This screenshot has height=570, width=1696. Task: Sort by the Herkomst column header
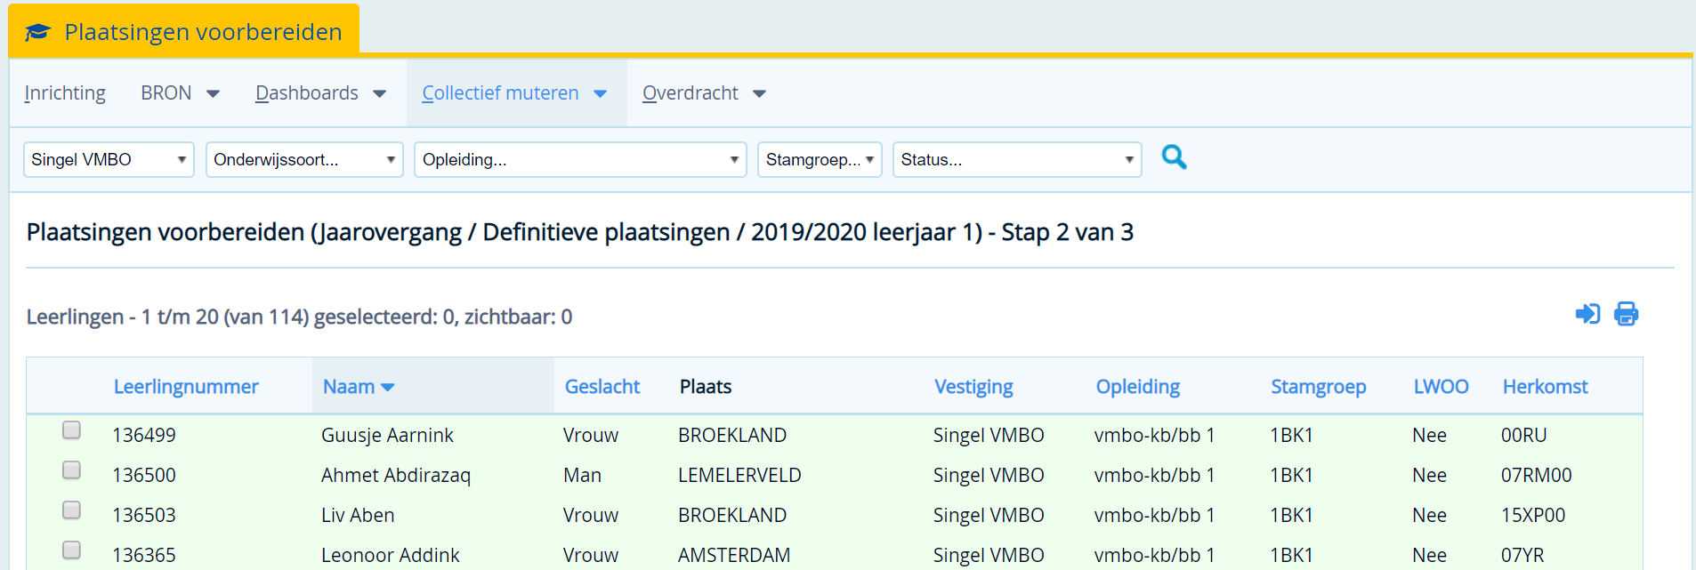(x=1546, y=387)
